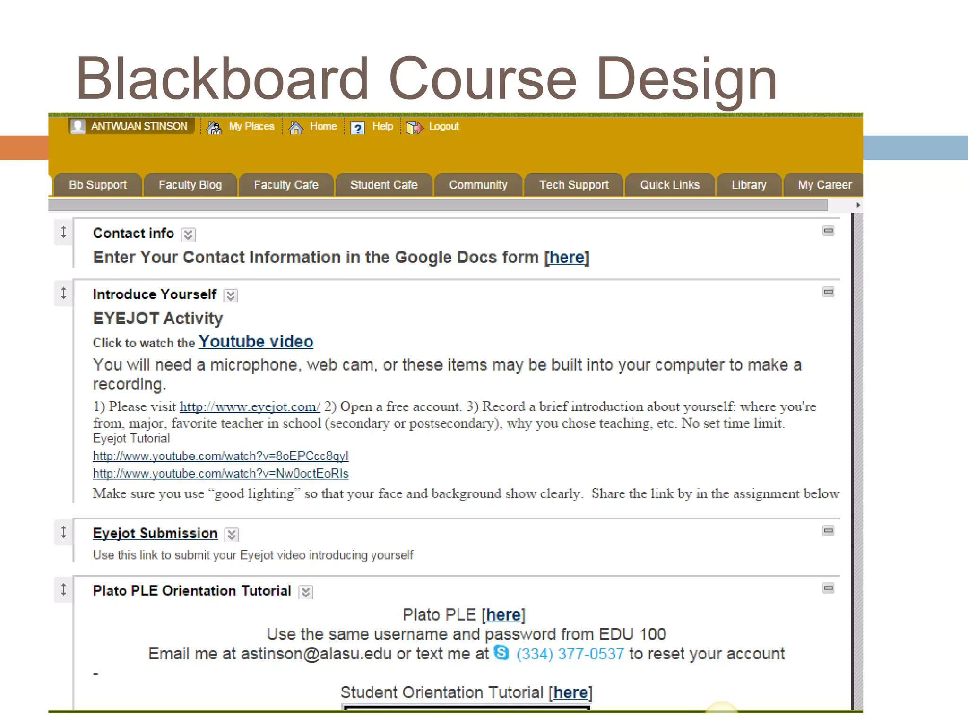Click 'Use the same username and password' line
Screen dimensions: 968x726
coord(466,634)
